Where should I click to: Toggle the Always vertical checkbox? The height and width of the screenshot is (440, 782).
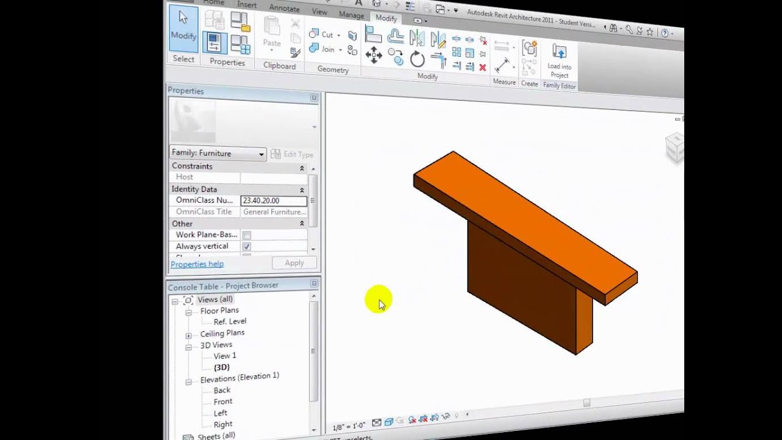(x=247, y=246)
